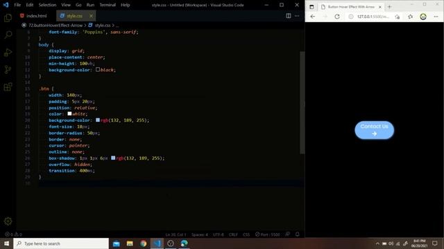This screenshot has width=444, height=249.
Task: Open the Explorer view in activity bar
Action: (8, 18)
